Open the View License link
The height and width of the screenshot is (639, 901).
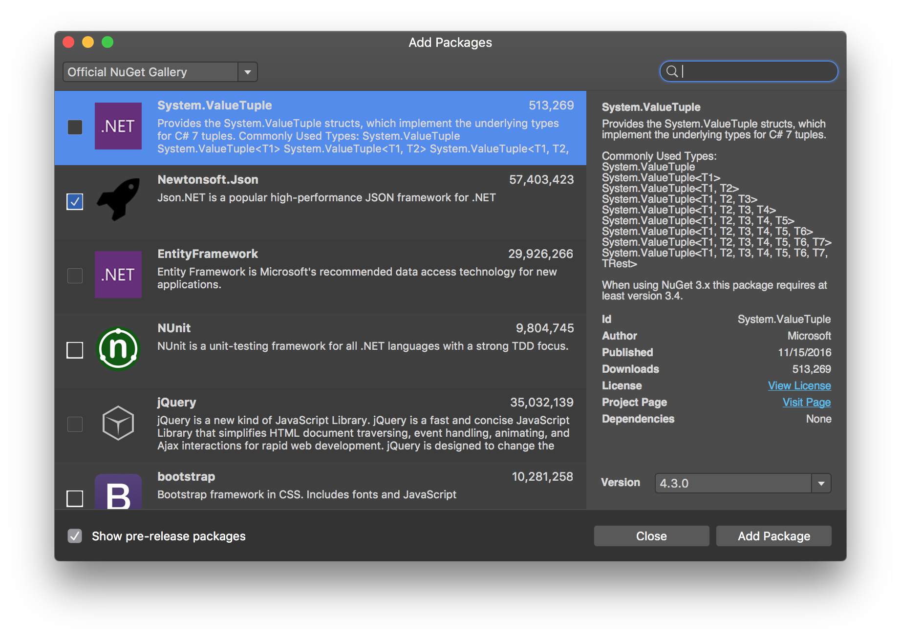click(799, 385)
